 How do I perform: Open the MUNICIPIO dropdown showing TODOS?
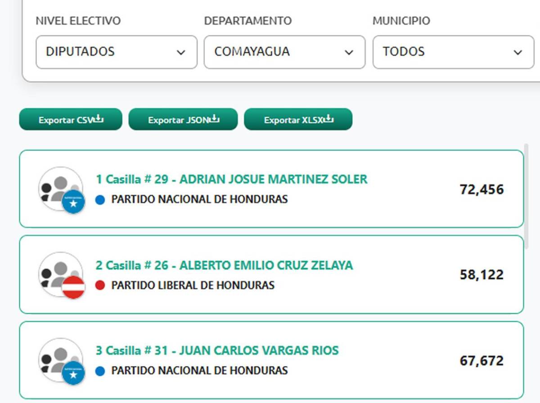[x=452, y=52]
